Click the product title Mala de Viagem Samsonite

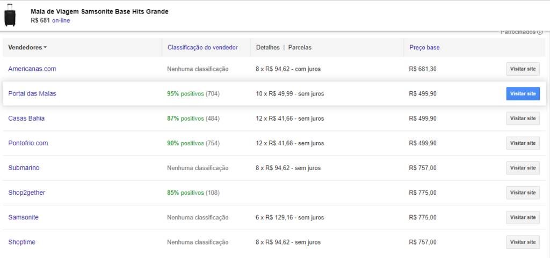[99, 12]
